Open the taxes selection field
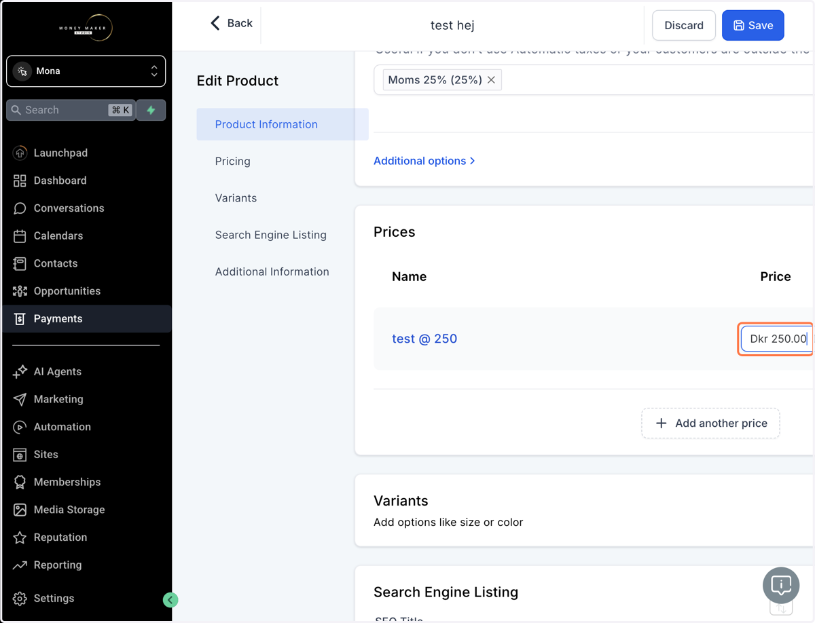The image size is (815, 623). 594,80
